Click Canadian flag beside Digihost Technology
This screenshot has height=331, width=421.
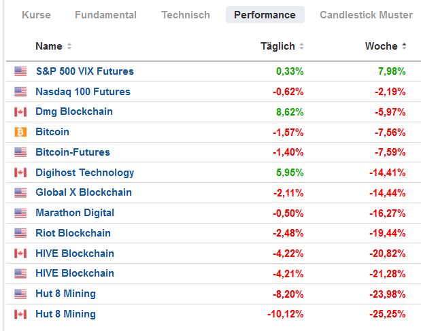[20, 173]
